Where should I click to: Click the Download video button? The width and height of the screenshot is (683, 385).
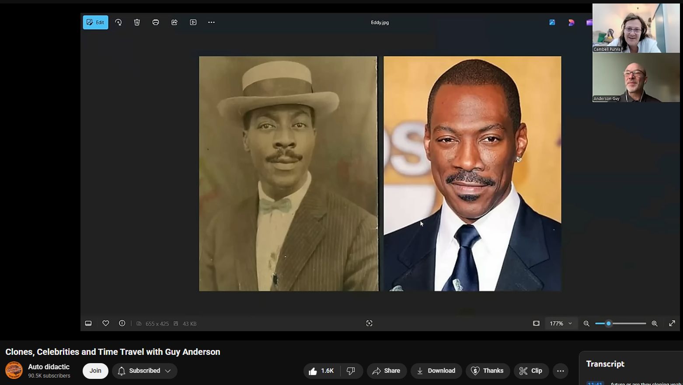point(436,371)
